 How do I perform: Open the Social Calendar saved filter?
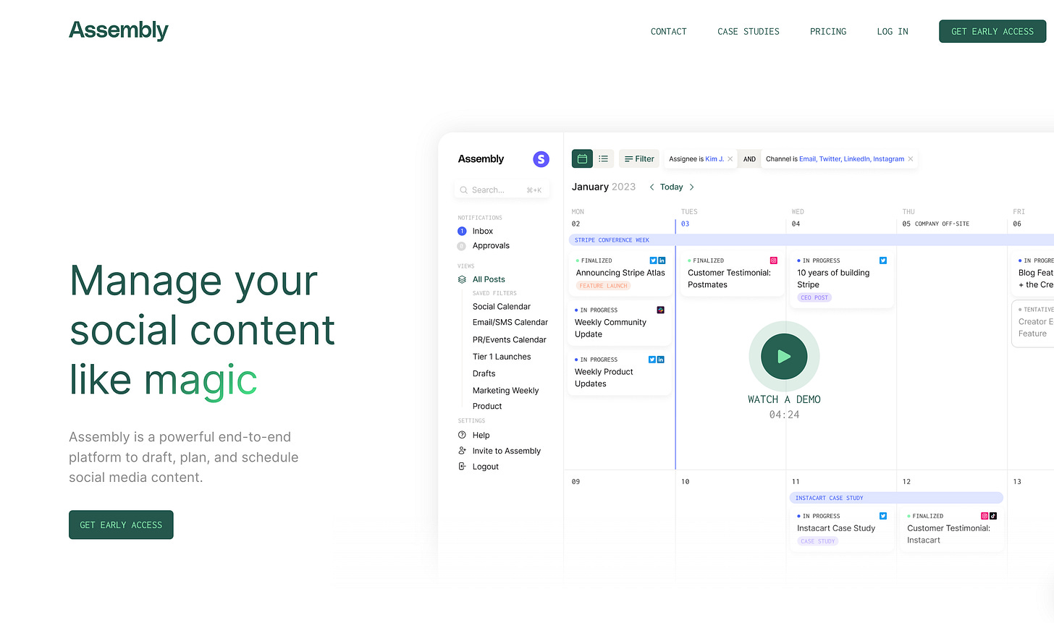[x=502, y=307]
